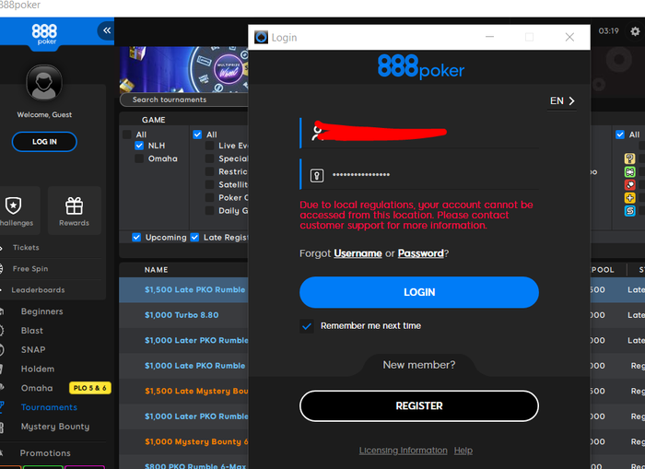Toggle the Upcoming checkbox

pyautogui.click(x=136, y=238)
